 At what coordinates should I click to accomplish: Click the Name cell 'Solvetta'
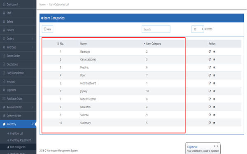click(84, 115)
